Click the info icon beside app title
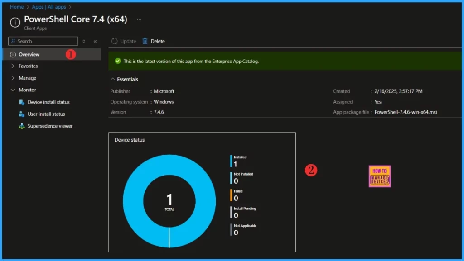Image resolution: width=464 pixels, height=261 pixels. [x=15, y=22]
